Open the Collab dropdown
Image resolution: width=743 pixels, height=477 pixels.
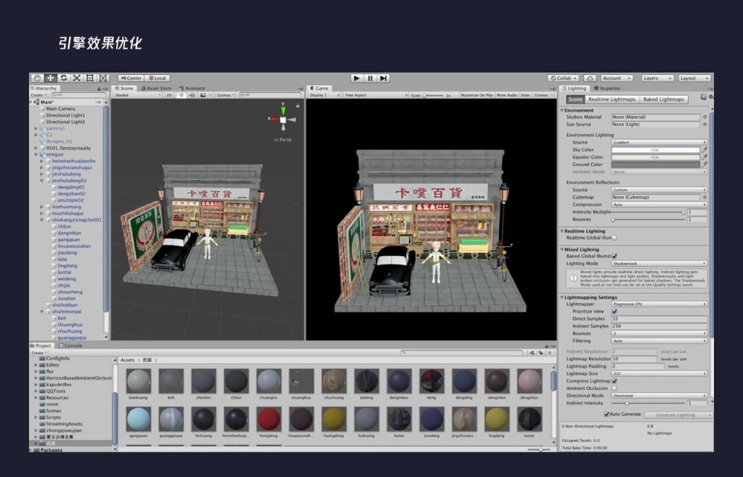click(563, 78)
